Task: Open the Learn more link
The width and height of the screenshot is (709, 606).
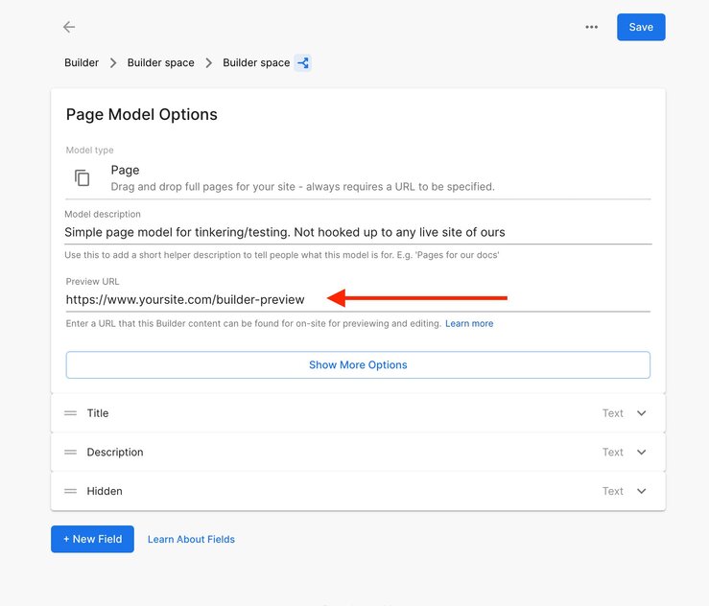Action: [469, 323]
